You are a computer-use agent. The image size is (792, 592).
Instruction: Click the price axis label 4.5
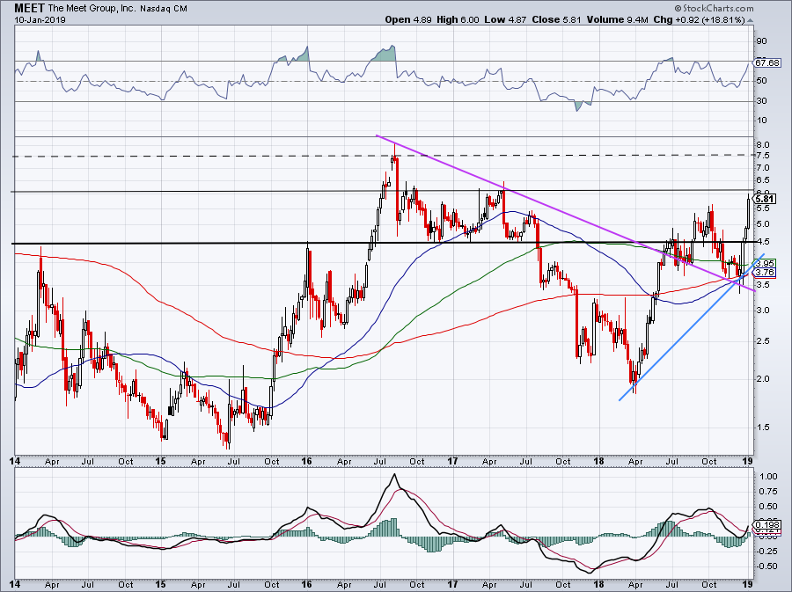click(x=763, y=242)
